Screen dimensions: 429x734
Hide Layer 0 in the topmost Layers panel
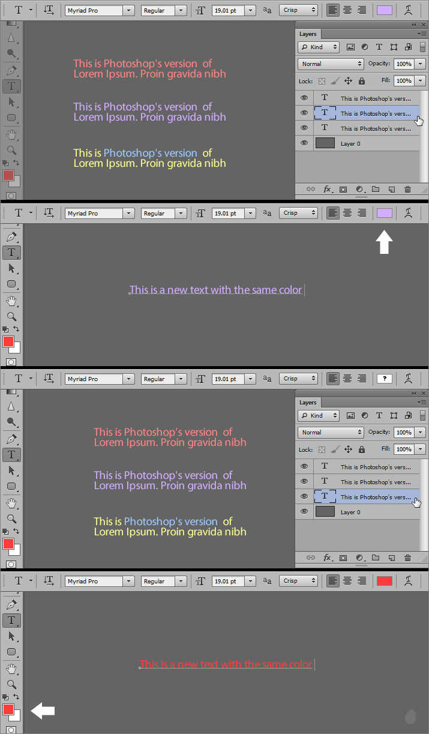(304, 143)
